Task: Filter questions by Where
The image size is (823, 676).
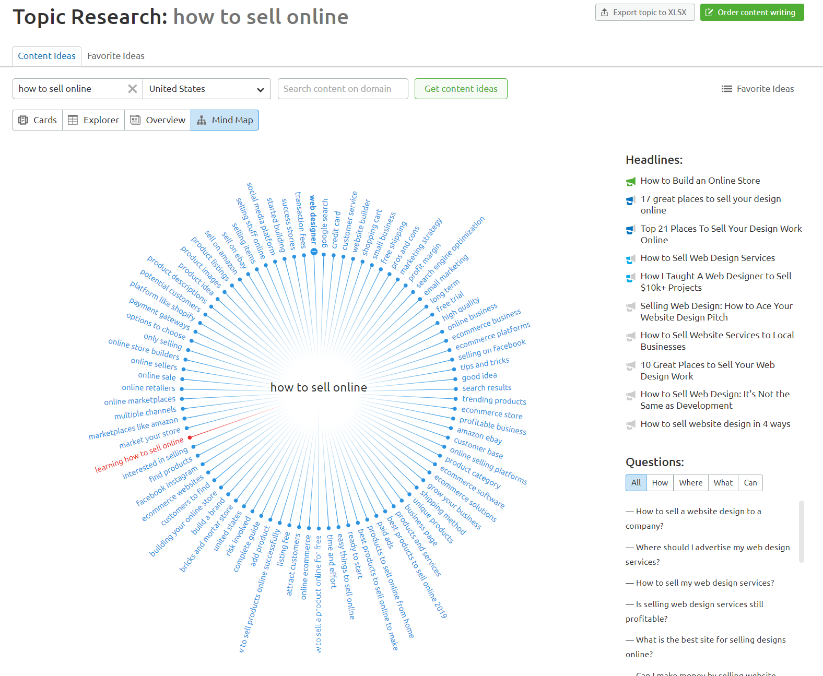Action: click(x=690, y=483)
